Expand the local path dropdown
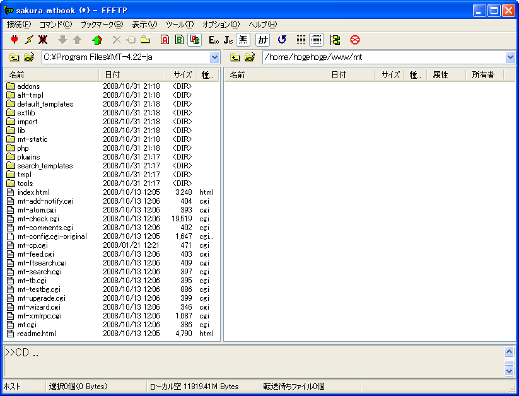The image size is (519, 396). pyautogui.click(x=215, y=57)
